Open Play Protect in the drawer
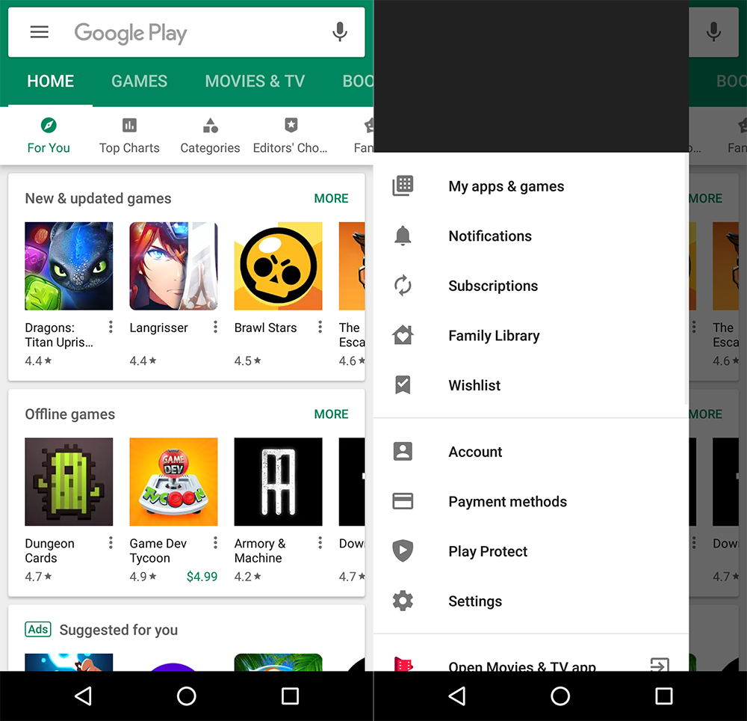 click(531, 551)
